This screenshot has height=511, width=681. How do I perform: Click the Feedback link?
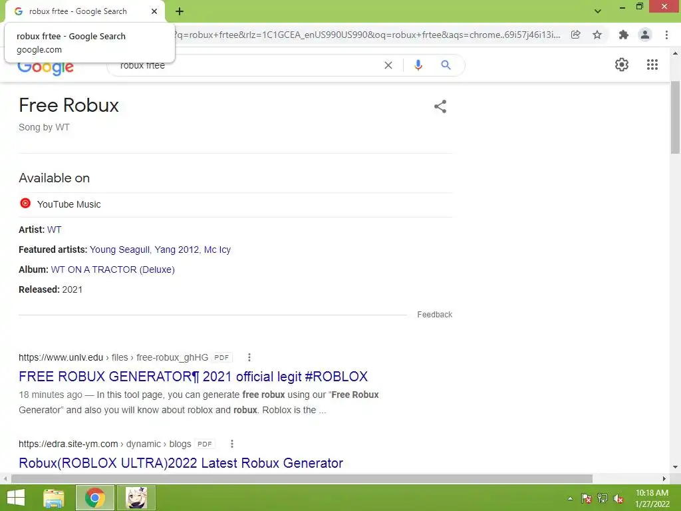(x=435, y=314)
